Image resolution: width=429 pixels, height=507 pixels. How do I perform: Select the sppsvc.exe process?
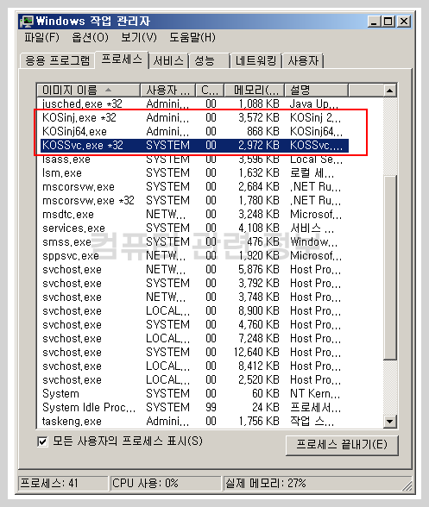click(x=194, y=256)
